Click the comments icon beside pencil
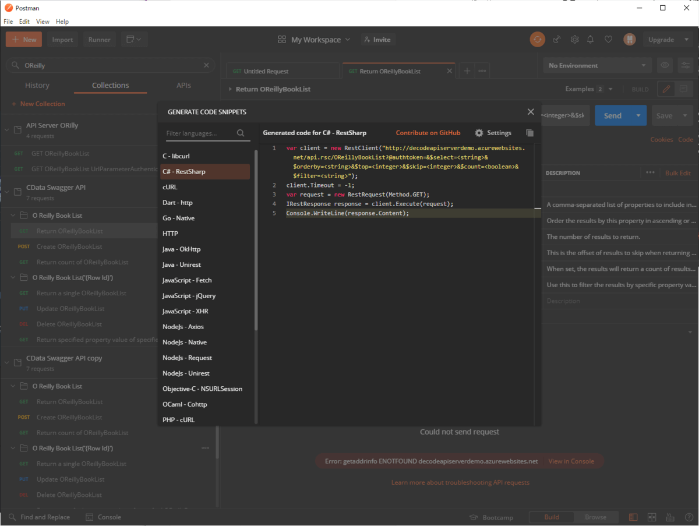This screenshot has width=699, height=526. (683, 89)
